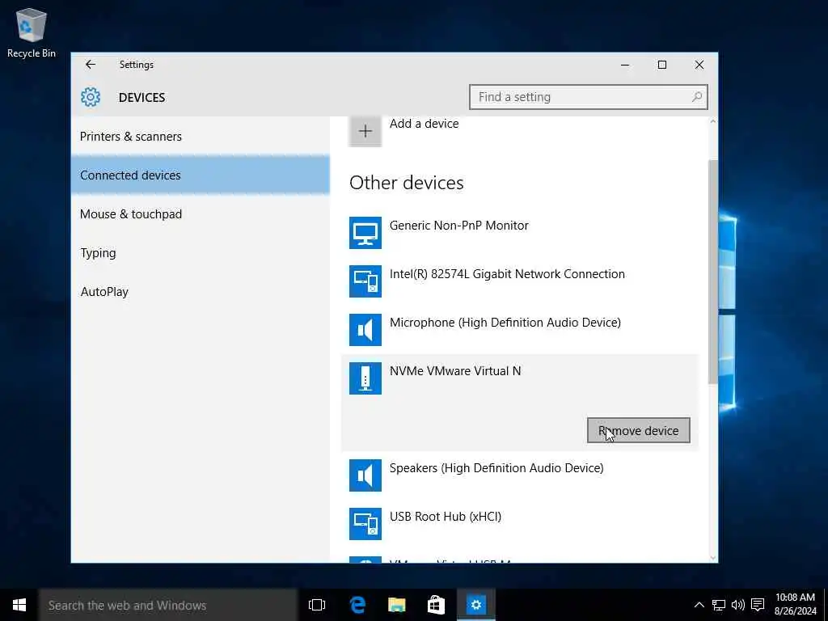The image size is (828, 621).
Task: Click the search magnifier in Find a setting
Action: [697, 97]
